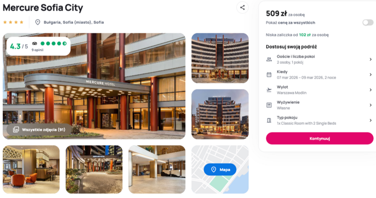Open the Typ pokoju Classic Room row
Screen dimensions: 376x198
point(320,121)
